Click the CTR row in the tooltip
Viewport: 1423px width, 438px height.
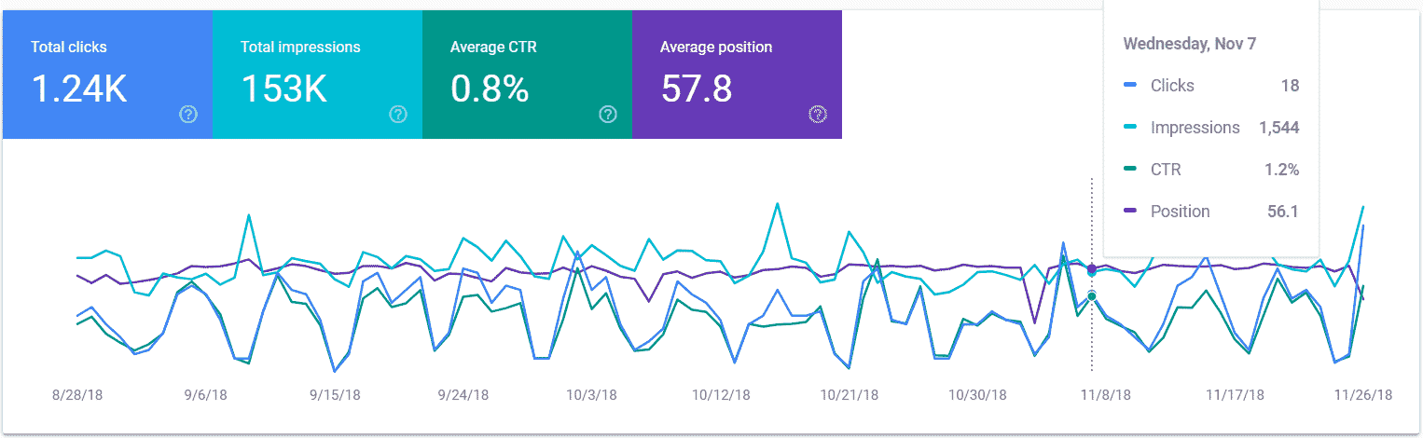1211,170
